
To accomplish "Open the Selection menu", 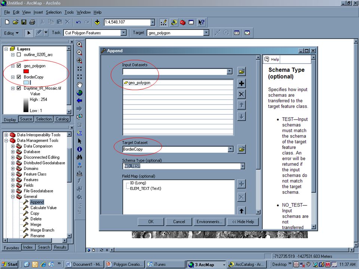I will pos(53,12).
